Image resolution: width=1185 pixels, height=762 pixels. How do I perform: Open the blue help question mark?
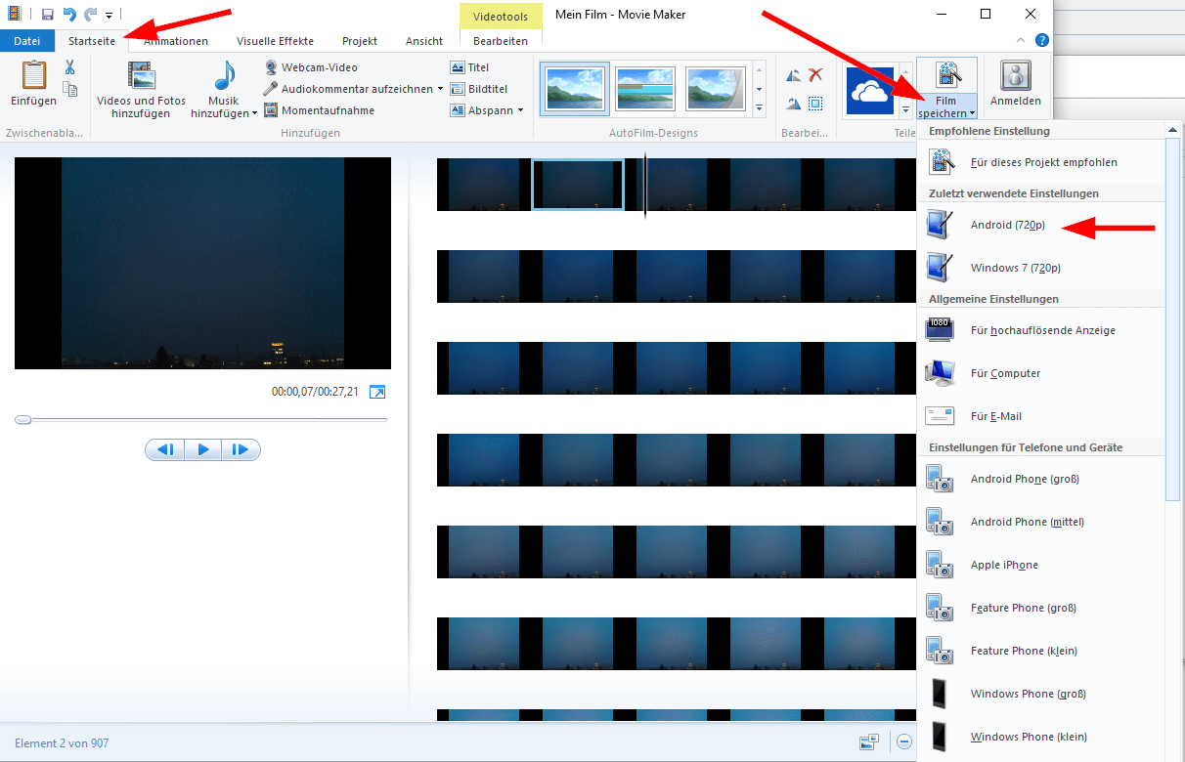click(x=1042, y=41)
